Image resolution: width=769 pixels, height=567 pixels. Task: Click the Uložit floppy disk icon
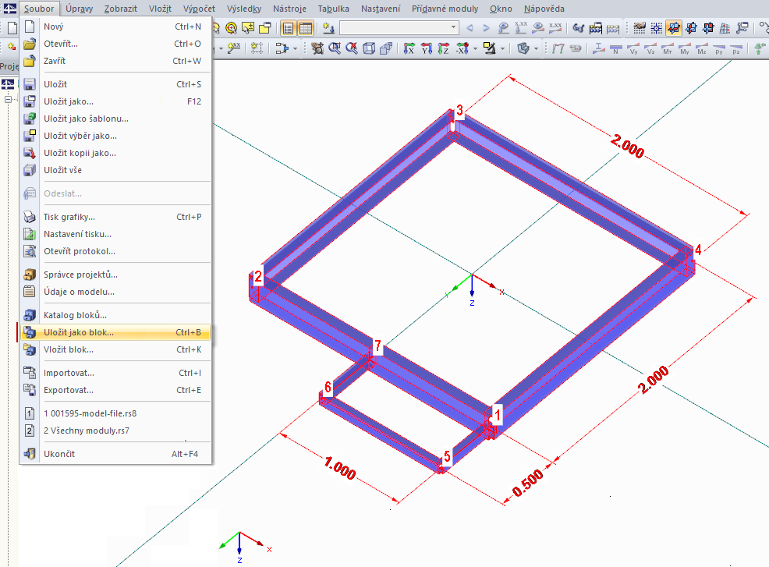point(30,84)
